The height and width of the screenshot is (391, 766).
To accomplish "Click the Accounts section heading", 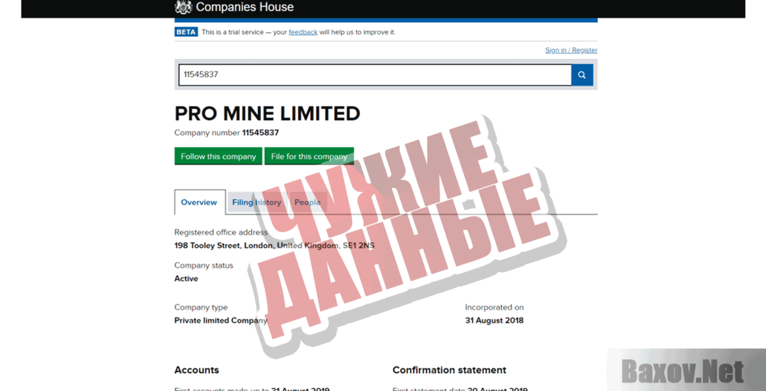I will [x=197, y=370].
